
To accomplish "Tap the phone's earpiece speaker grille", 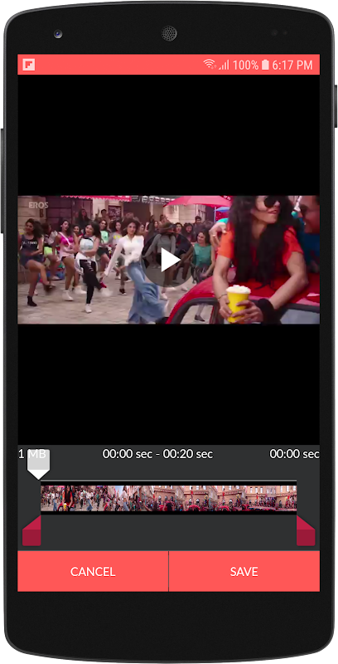I will 169,33.
